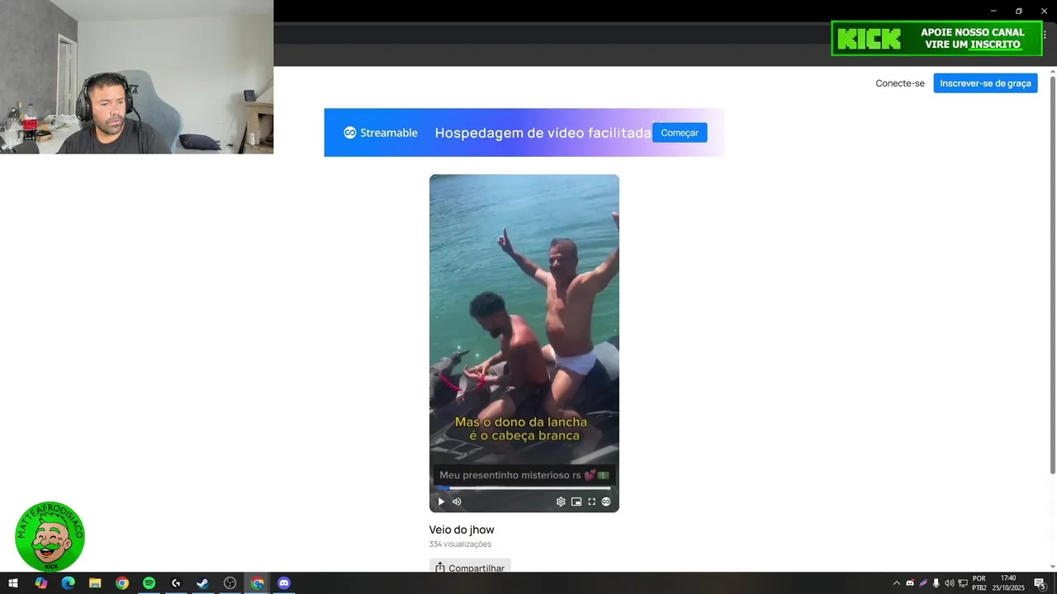Open Google Chrome from taskbar
1057x594 pixels.
tap(122, 583)
